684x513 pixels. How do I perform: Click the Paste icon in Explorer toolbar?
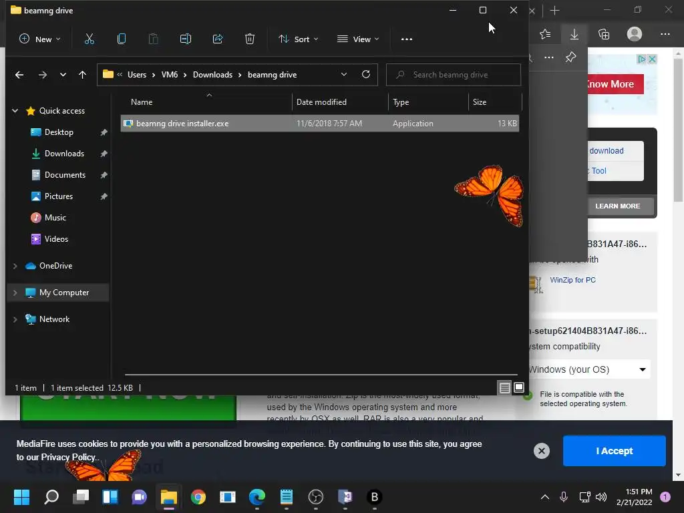(x=153, y=39)
